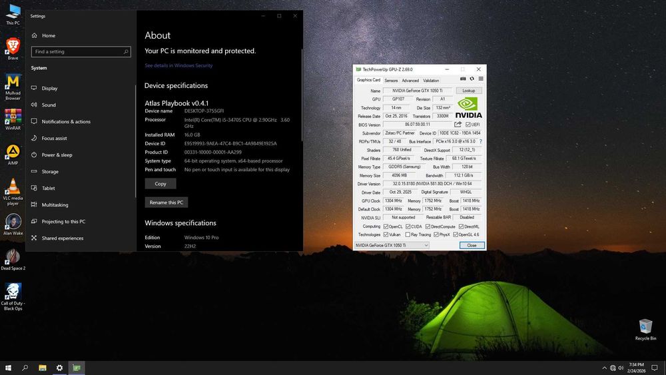Toggle the DirectCompute checkbox

tap(428, 226)
